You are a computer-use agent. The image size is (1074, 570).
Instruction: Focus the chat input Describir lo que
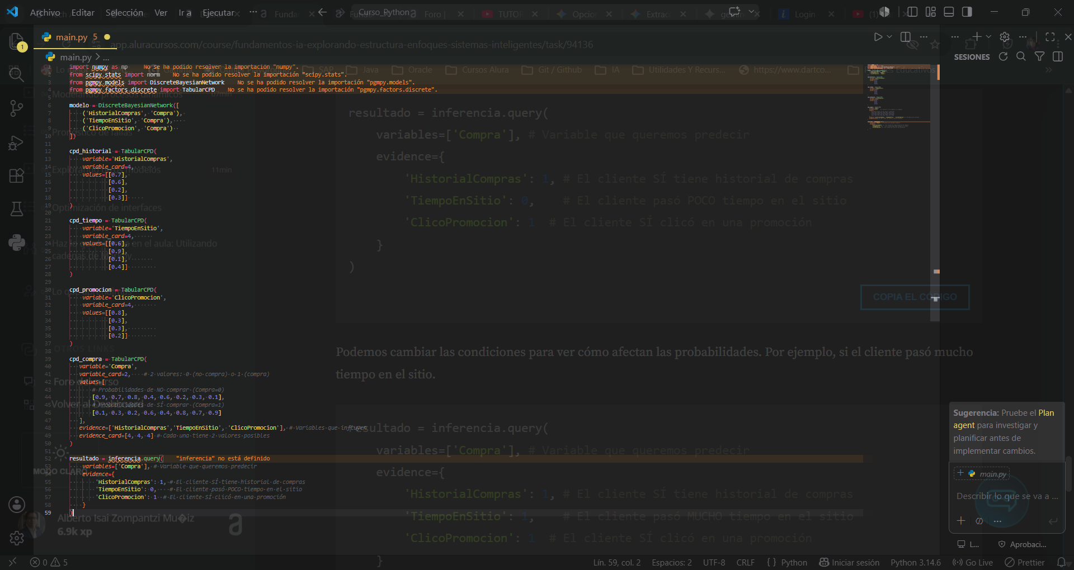coord(1007,496)
